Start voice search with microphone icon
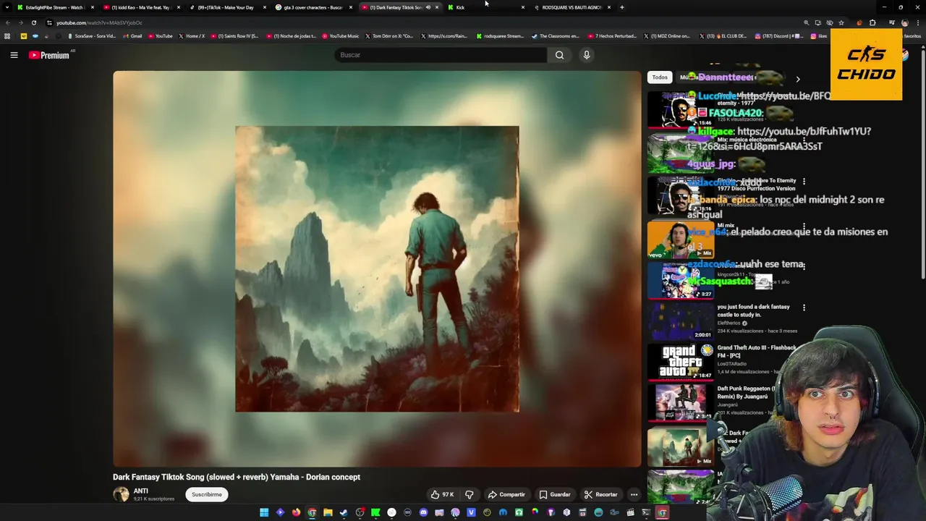This screenshot has height=521, width=926. (587, 55)
